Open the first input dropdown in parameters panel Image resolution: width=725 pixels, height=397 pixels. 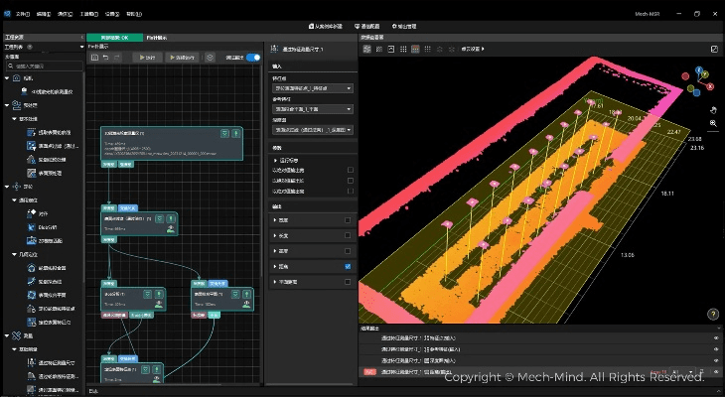[x=313, y=87]
